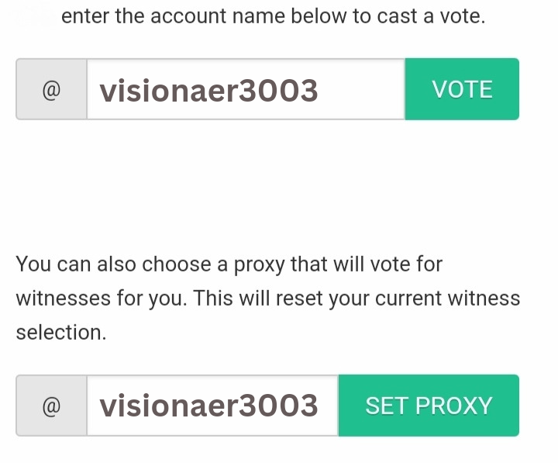Focus the proxy account name input
The width and height of the screenshot is (558, 463).
pos(212,406)
